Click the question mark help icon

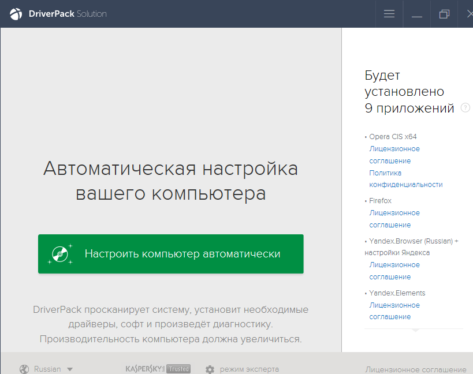[465, 108]
